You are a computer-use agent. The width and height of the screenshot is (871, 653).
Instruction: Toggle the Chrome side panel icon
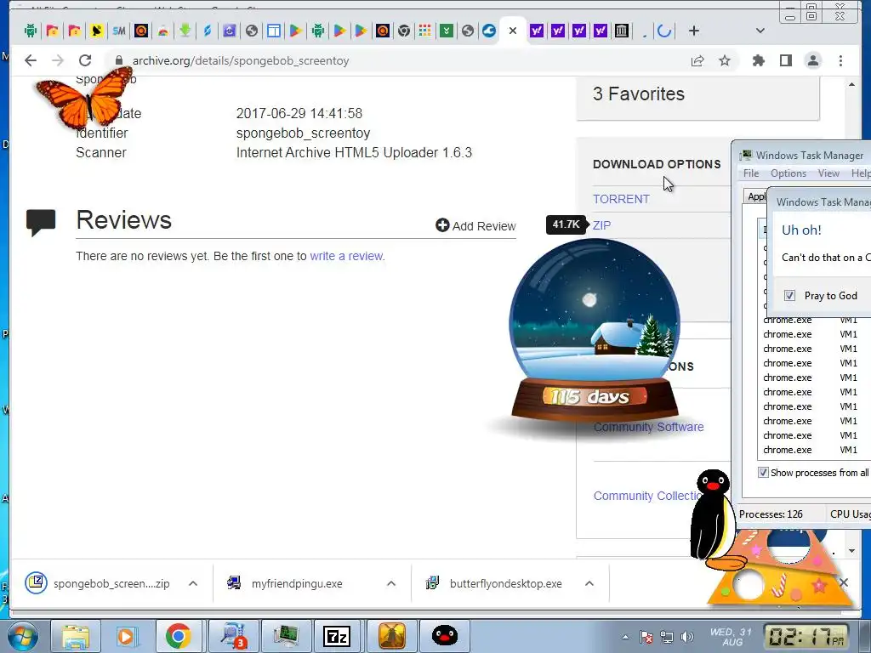[x=785, y=60]
